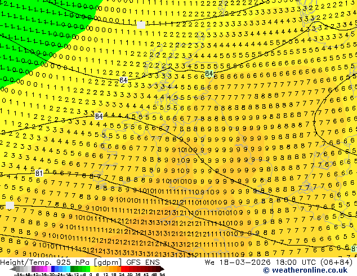The image size is (357, 276).
Task: Click the dark right arrow of color scale
Action: click(162, 269)
